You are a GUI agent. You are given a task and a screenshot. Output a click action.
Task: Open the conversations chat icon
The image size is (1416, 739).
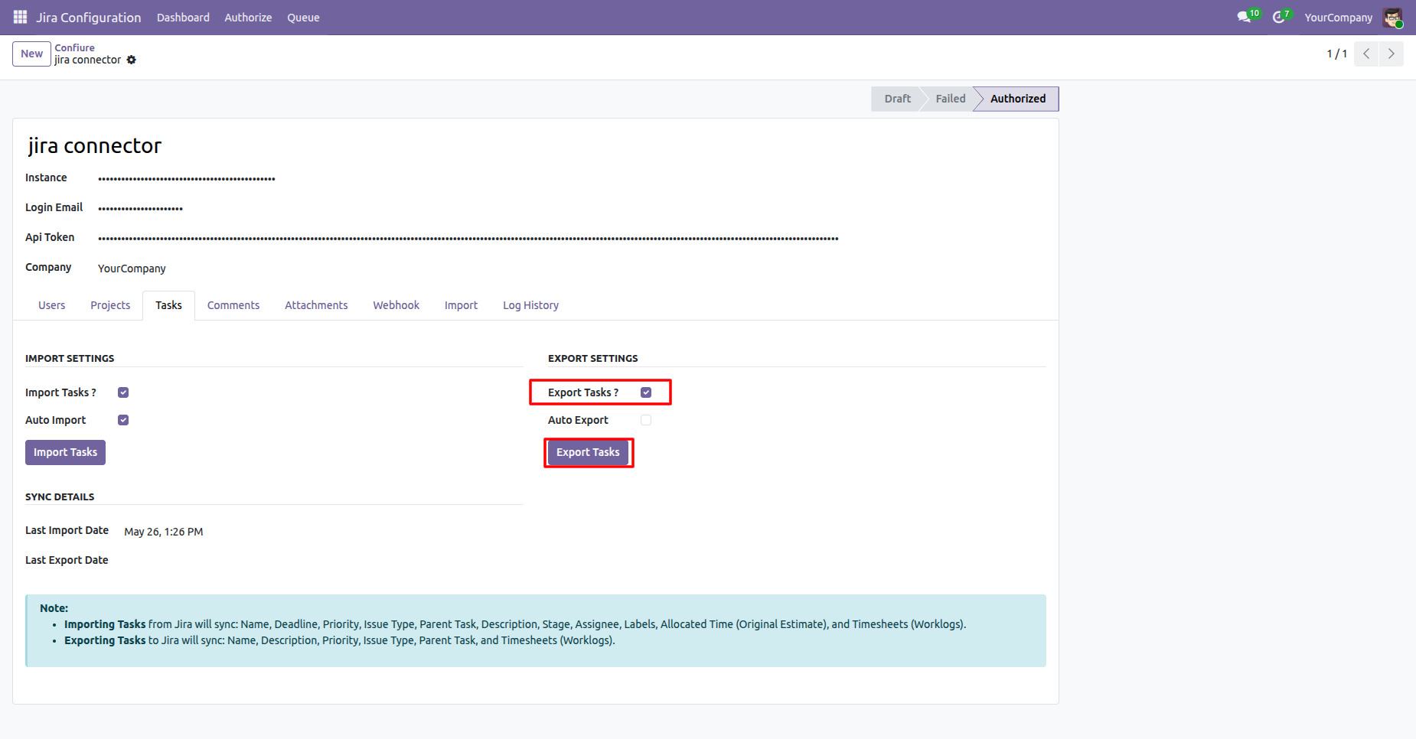click(1245, 17)
